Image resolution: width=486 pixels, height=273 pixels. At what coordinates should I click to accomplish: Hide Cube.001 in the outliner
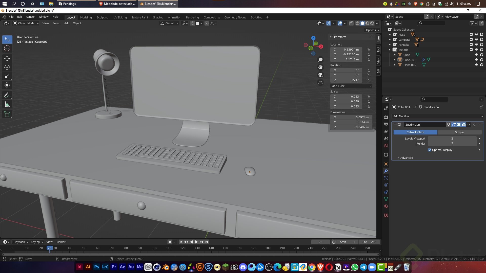click(476, 60)
